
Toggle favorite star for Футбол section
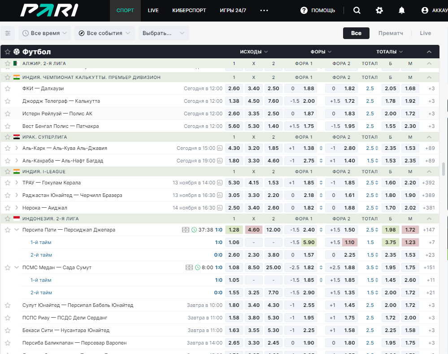pos(8,52)
